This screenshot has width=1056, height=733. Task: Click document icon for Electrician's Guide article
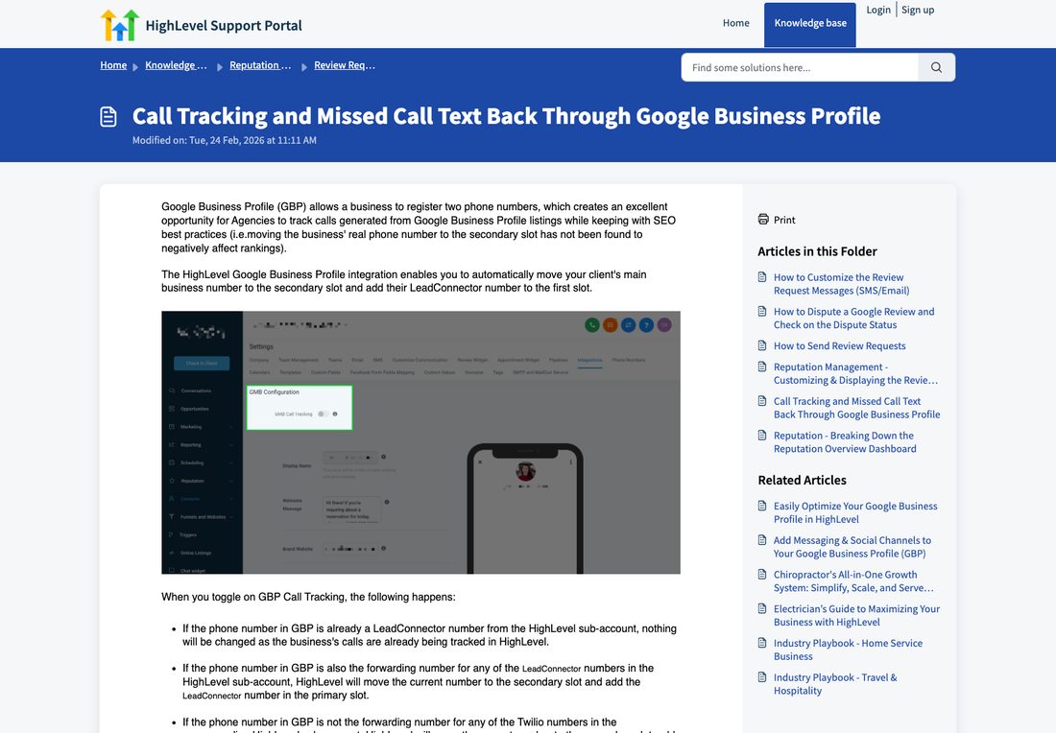click(x=762, y=608)
